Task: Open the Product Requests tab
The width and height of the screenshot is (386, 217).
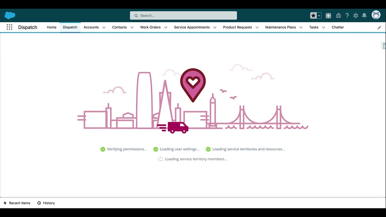Action: tap(237, 27)
